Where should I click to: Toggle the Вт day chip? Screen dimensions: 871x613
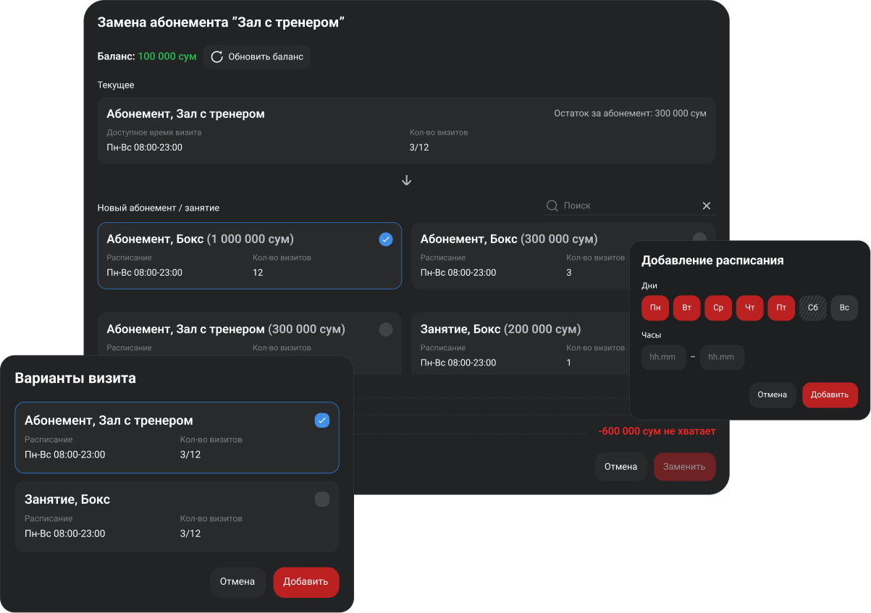(x=686, y=308)
